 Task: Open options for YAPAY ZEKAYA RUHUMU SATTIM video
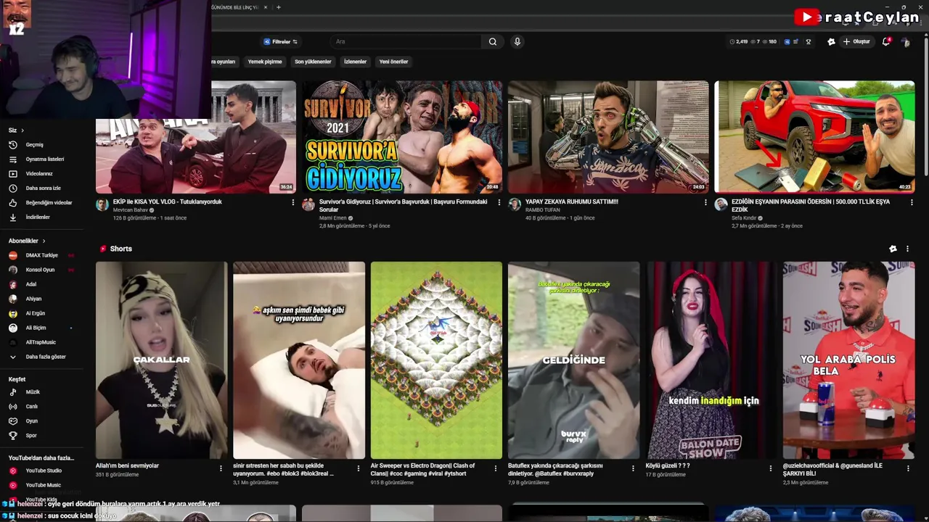705,202
